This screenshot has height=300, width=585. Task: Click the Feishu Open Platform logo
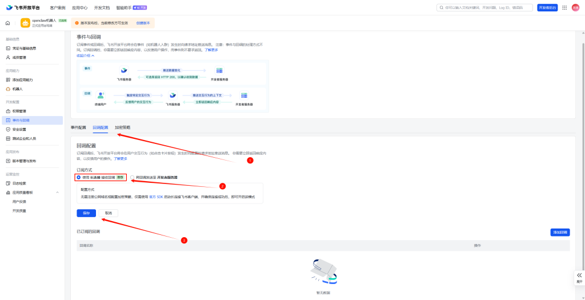[x=23, y=7]
